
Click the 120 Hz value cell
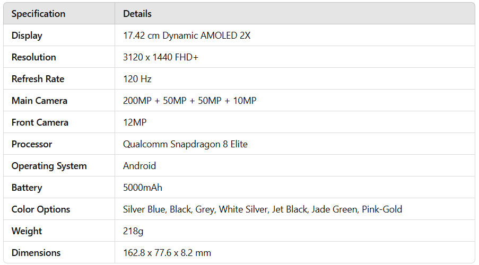pos(137,79)
